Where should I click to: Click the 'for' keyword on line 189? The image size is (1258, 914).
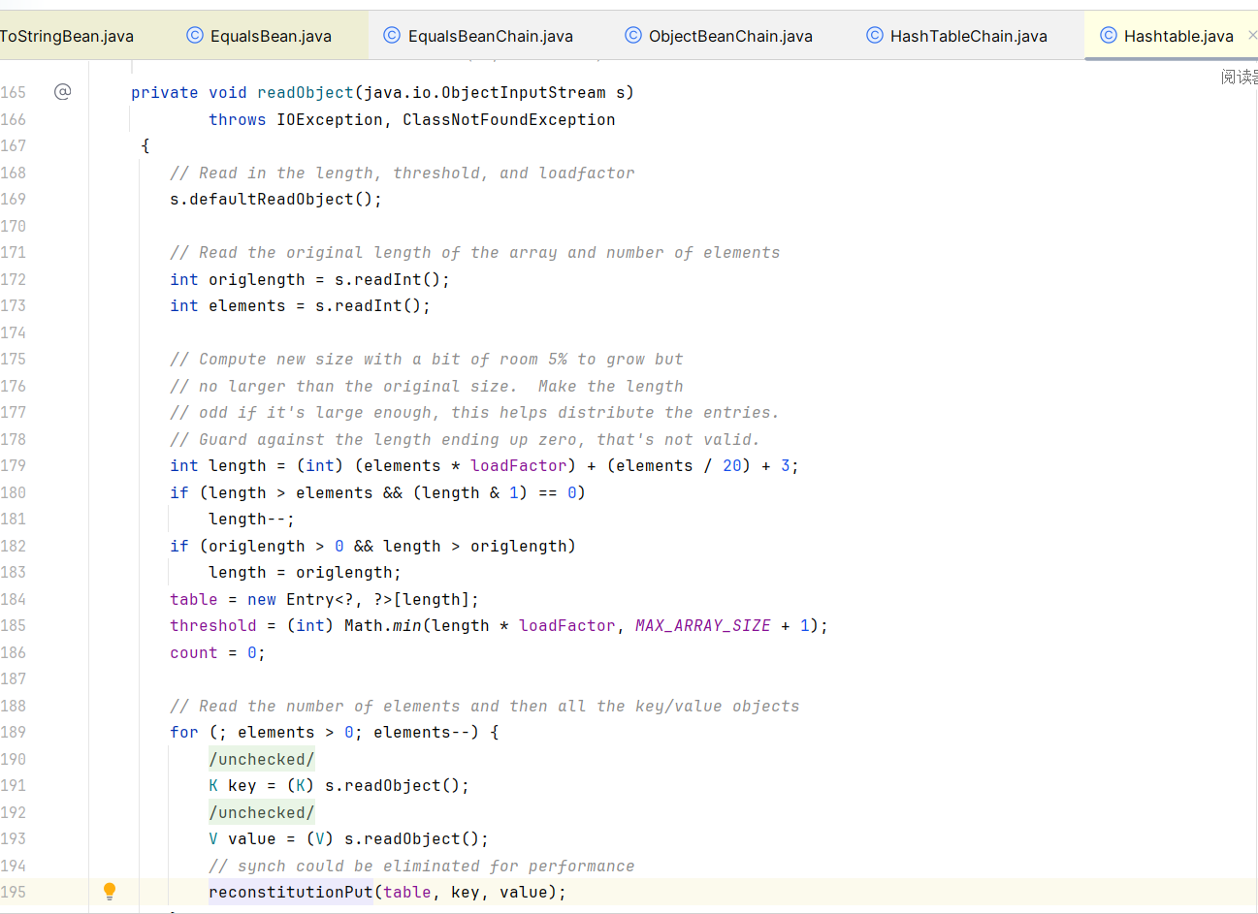pos(184,732)
